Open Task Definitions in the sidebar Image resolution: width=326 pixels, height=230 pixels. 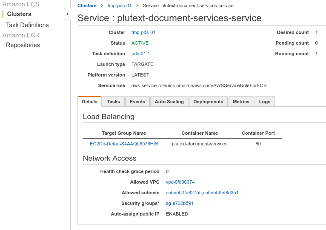click(27, 25)
